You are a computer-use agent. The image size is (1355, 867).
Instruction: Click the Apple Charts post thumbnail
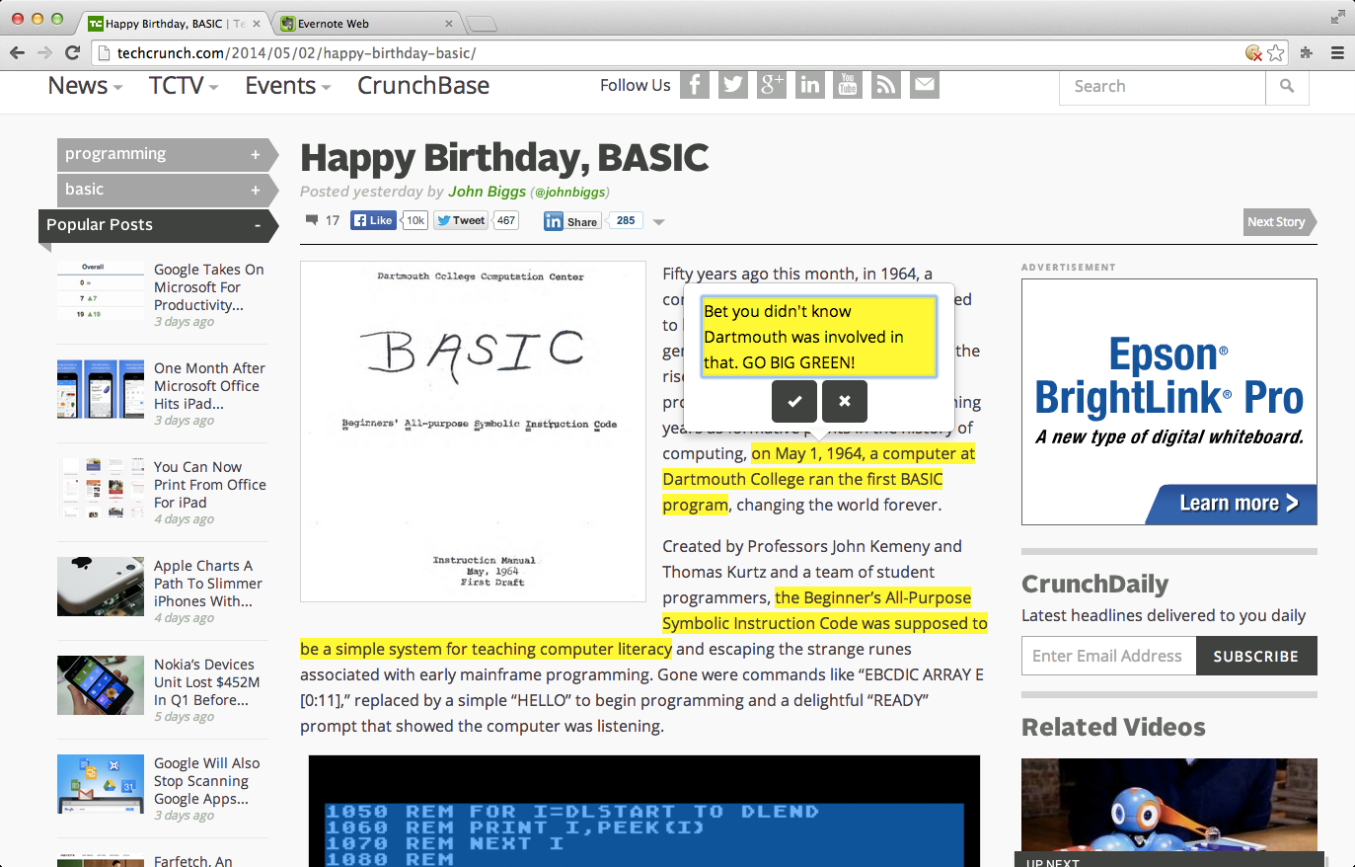point(101,587)
